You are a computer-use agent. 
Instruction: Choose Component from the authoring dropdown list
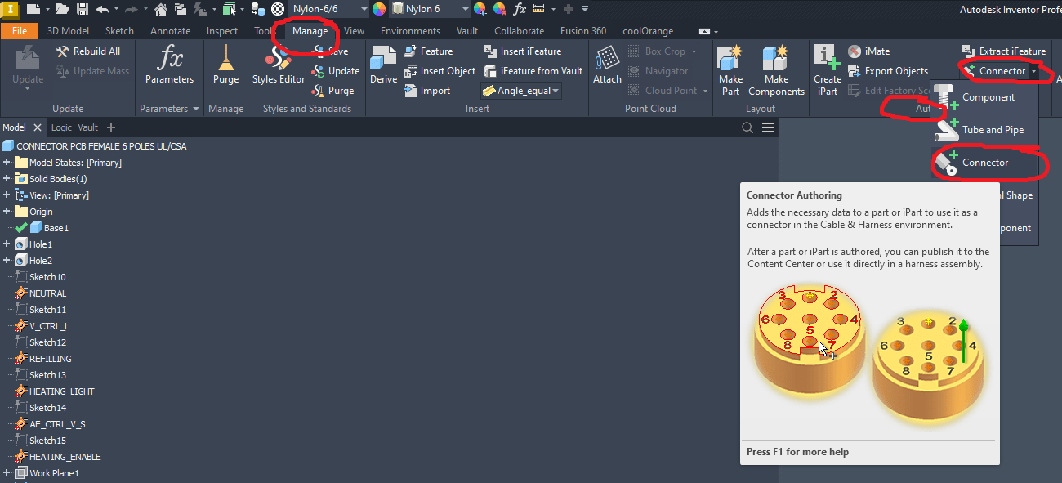(x=984, y=97)
